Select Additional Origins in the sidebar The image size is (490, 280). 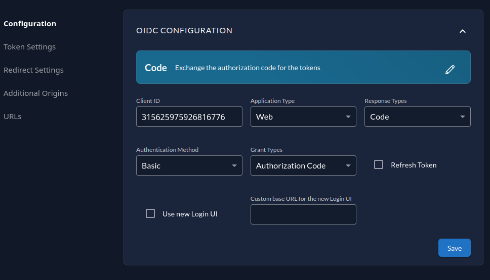[x=35, y=93]
